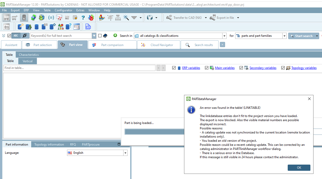The width and height of the screenshot is (322, 179).
Task: Open the Start search dropdown arrow
Action: tap(317, 36)
